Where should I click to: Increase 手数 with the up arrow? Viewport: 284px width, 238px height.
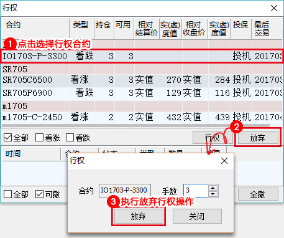[x=213, y=188]
